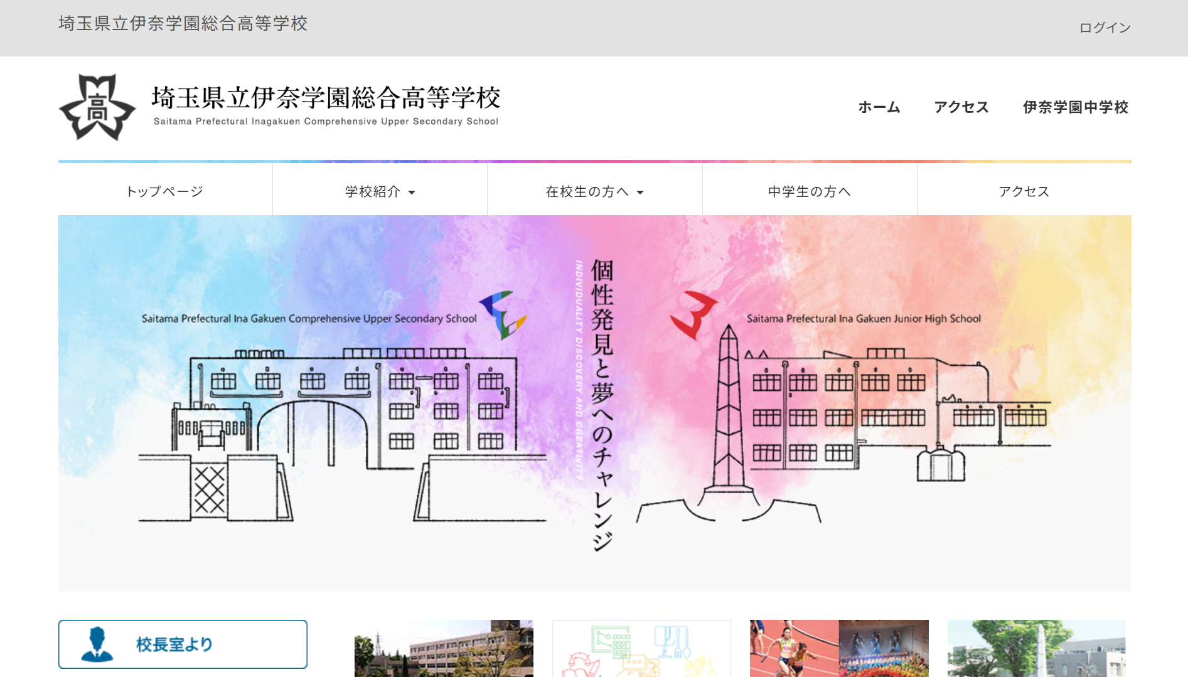Click the junior high building line drawing with tower

click(x=843, y=424)
